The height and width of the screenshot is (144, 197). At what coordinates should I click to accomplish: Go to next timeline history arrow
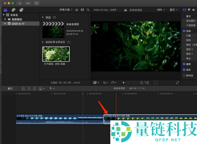pyautogui.click(x=163, y=89)
